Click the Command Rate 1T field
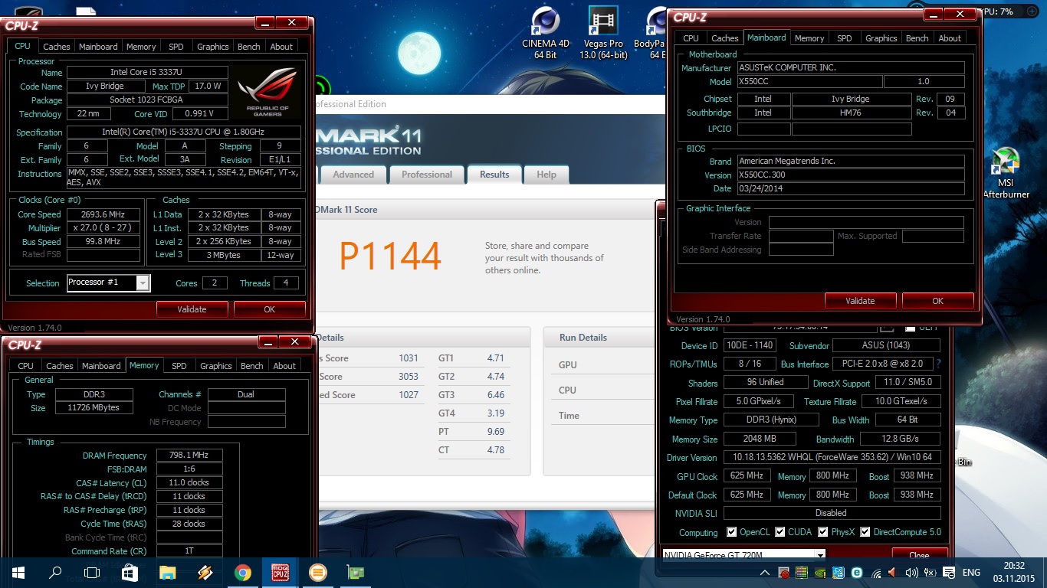The height and width of the screenshot is (588, 1047). (x=189, y=551)
